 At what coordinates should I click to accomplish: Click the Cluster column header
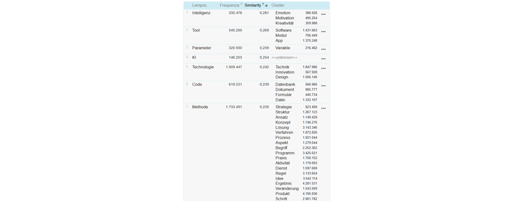(x=278, y=6)
